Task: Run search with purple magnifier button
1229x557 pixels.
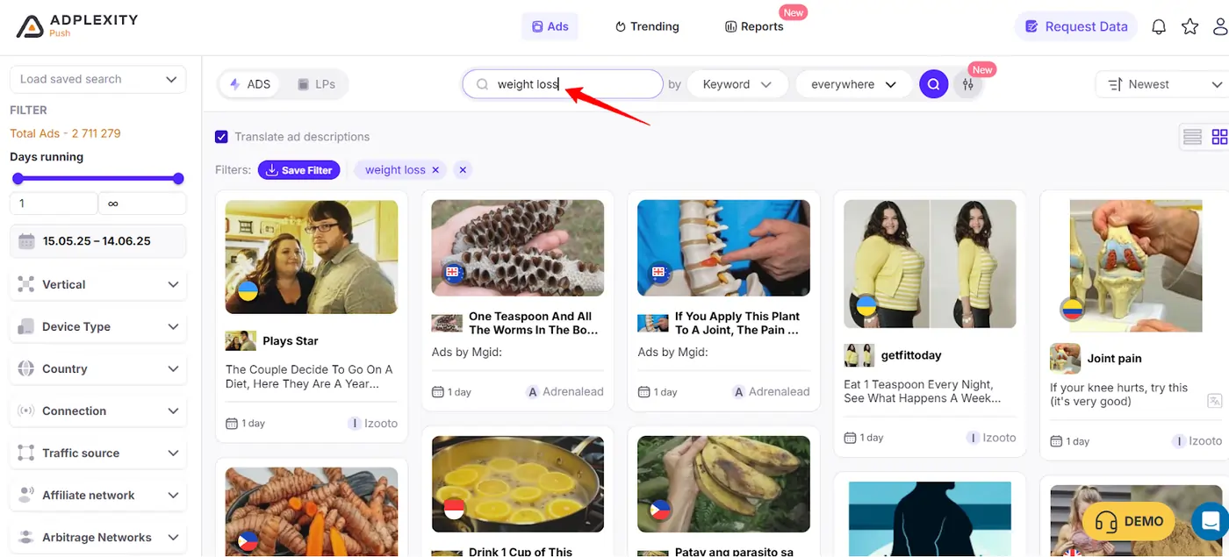Action: click(933, 84)
